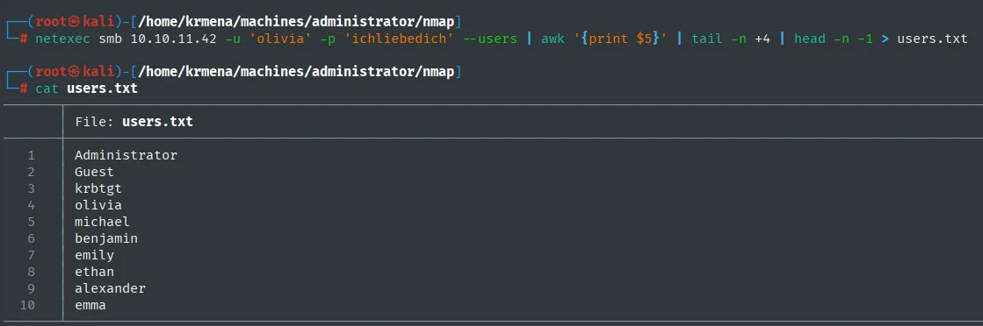Select the 'krbtgt' username line
The width and height of the screenshot is (983, 326).
pos(98,188)
